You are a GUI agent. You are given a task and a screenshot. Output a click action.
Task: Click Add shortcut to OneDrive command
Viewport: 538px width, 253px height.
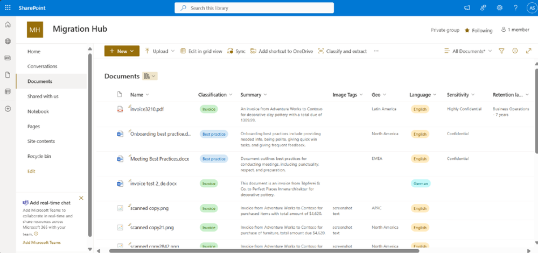281,51
